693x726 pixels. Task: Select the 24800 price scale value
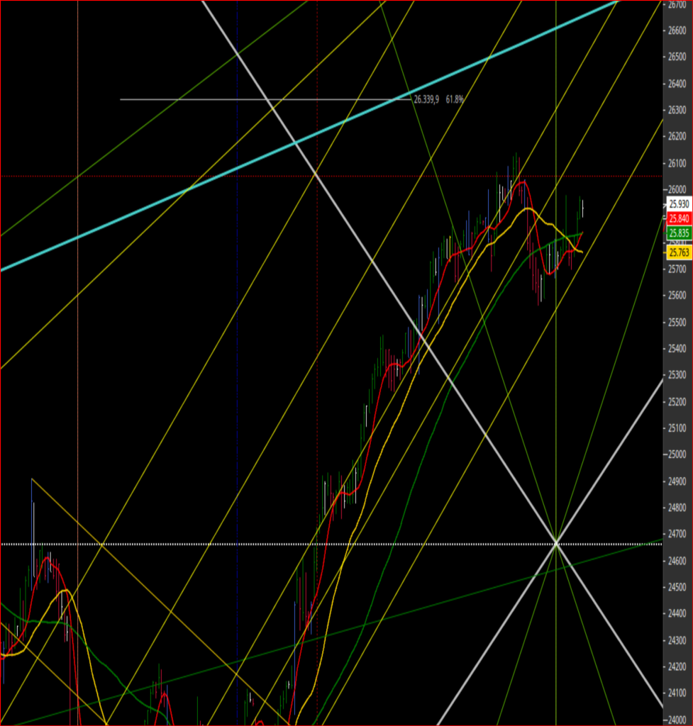pos(677,508)
